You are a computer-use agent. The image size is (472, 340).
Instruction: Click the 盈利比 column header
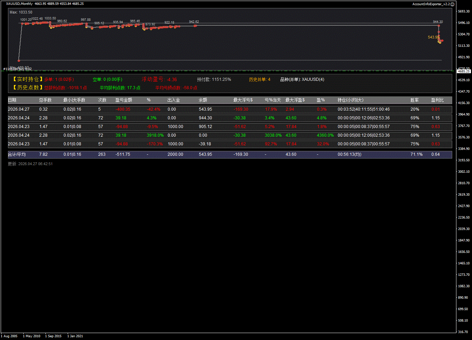(x=437, y=100)
